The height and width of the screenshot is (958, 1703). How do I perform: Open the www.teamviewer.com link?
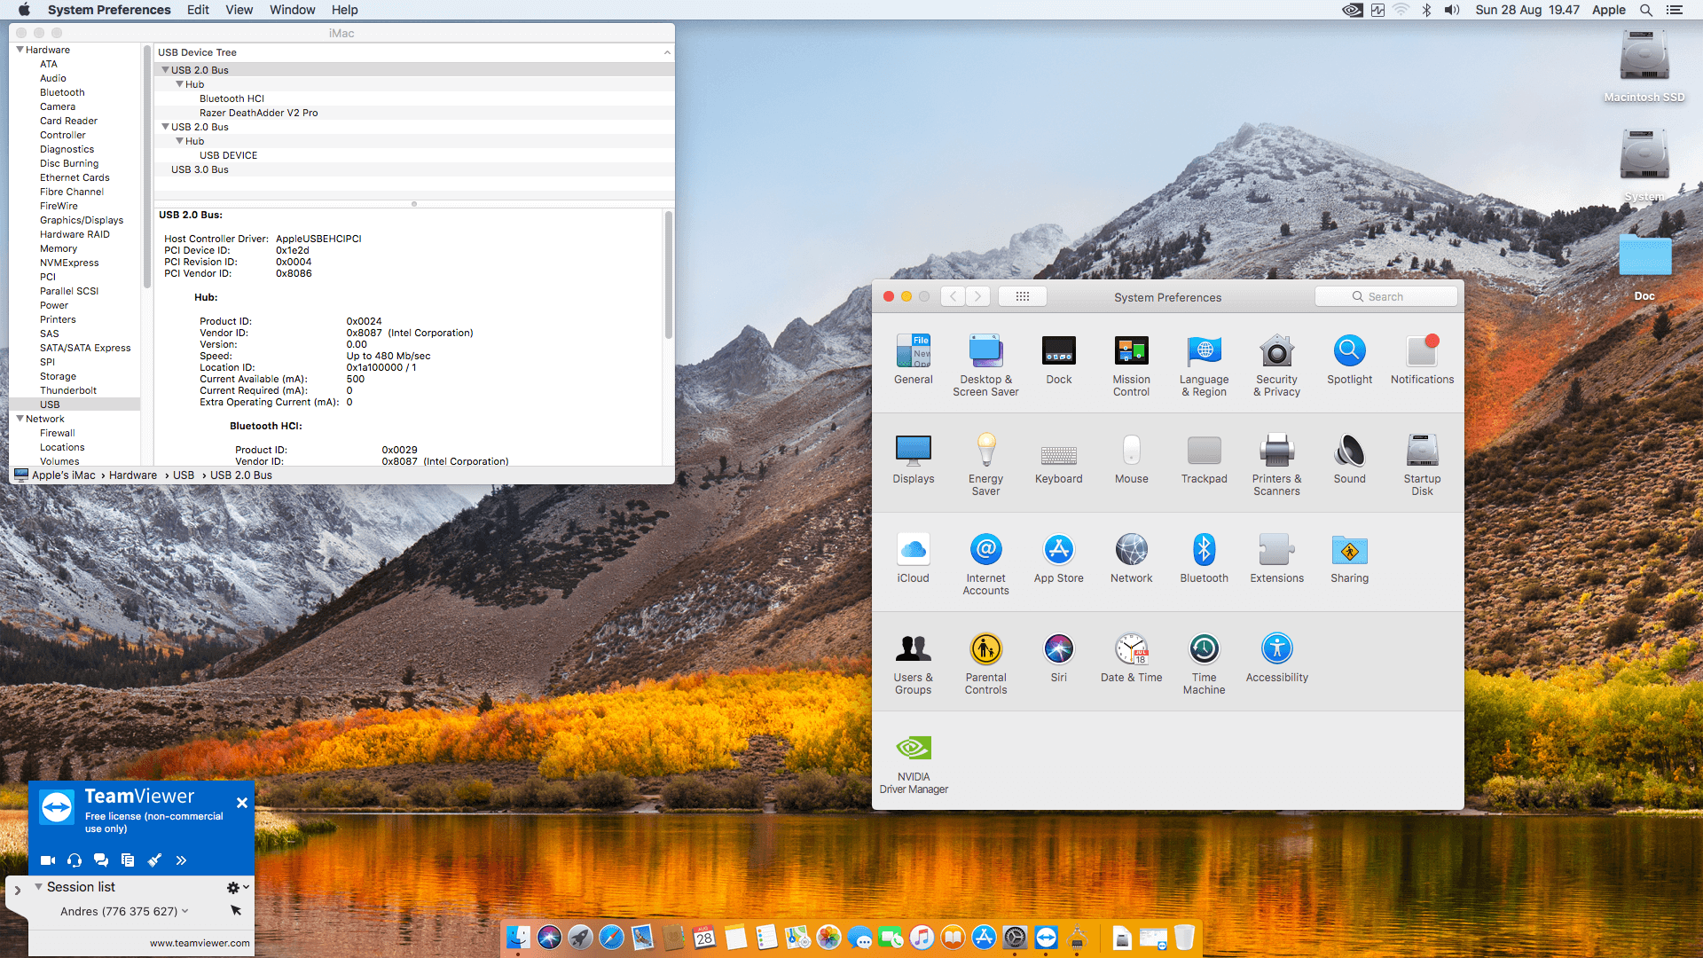tap(200, 943)
